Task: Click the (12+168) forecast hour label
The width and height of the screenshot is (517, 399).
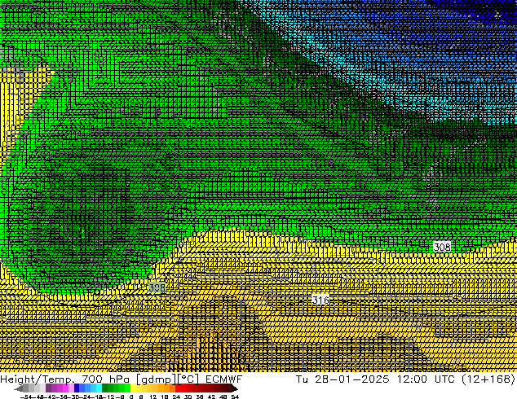Action: (488, 379)
